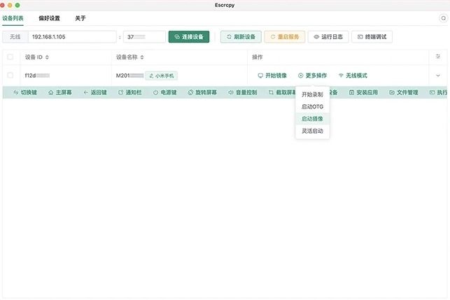450x300 pixels.
Task: Switch to the 设备列表 tab
Action: coord(13,18)
